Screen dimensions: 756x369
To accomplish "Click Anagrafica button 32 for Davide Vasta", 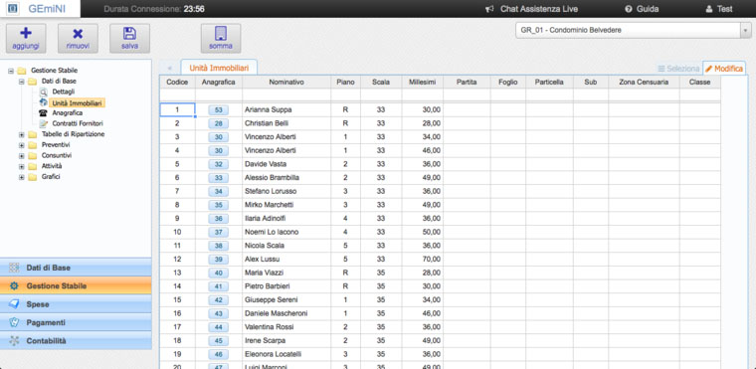I will coord(219,164).
